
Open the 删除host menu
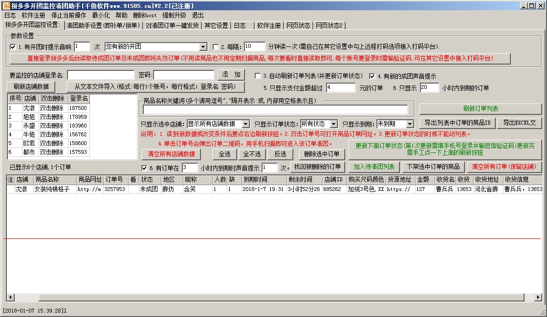145,15
